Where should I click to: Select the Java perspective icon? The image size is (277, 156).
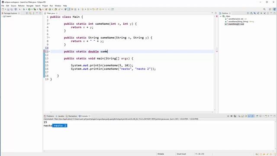click(x=274, y=9)
